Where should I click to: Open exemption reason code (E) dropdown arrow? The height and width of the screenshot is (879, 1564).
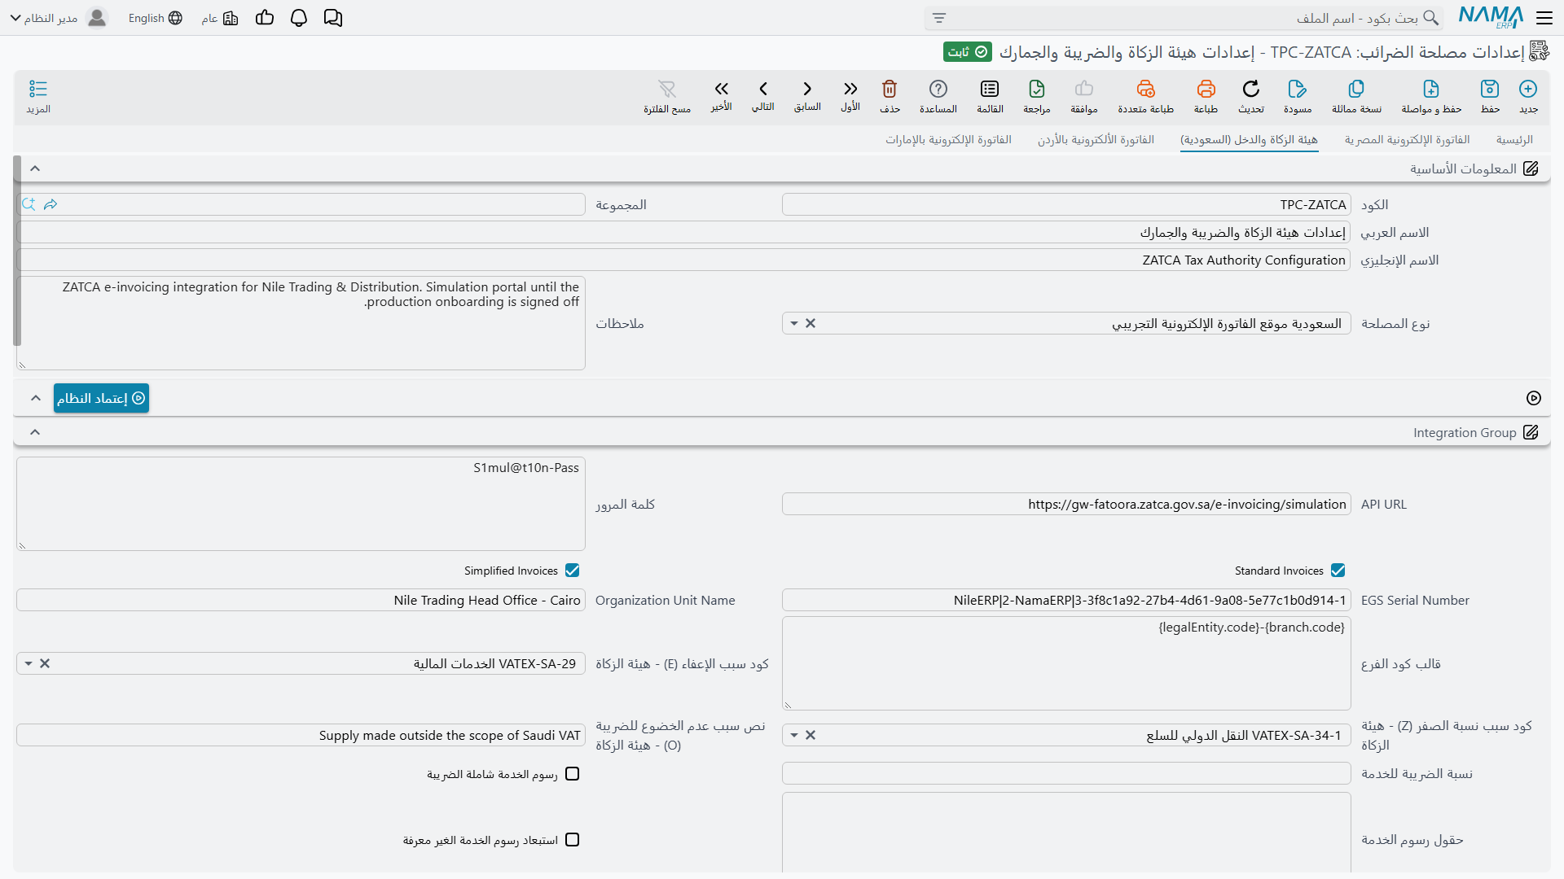coord(29,663)
